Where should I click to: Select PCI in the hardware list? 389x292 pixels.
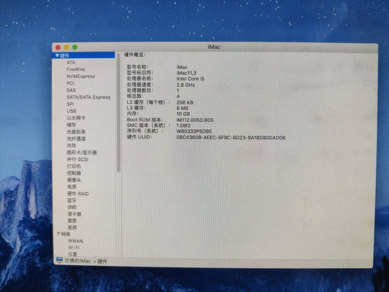coord(71,83)
